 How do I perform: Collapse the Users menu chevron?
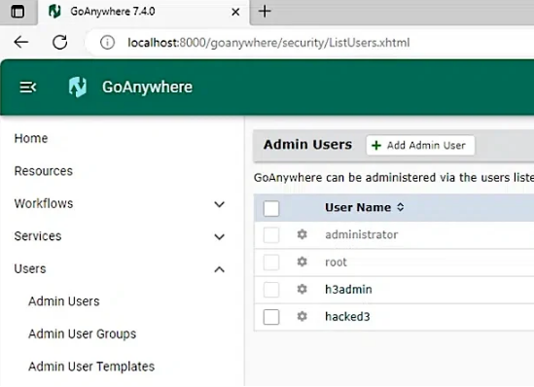click(x=219, y=269)
